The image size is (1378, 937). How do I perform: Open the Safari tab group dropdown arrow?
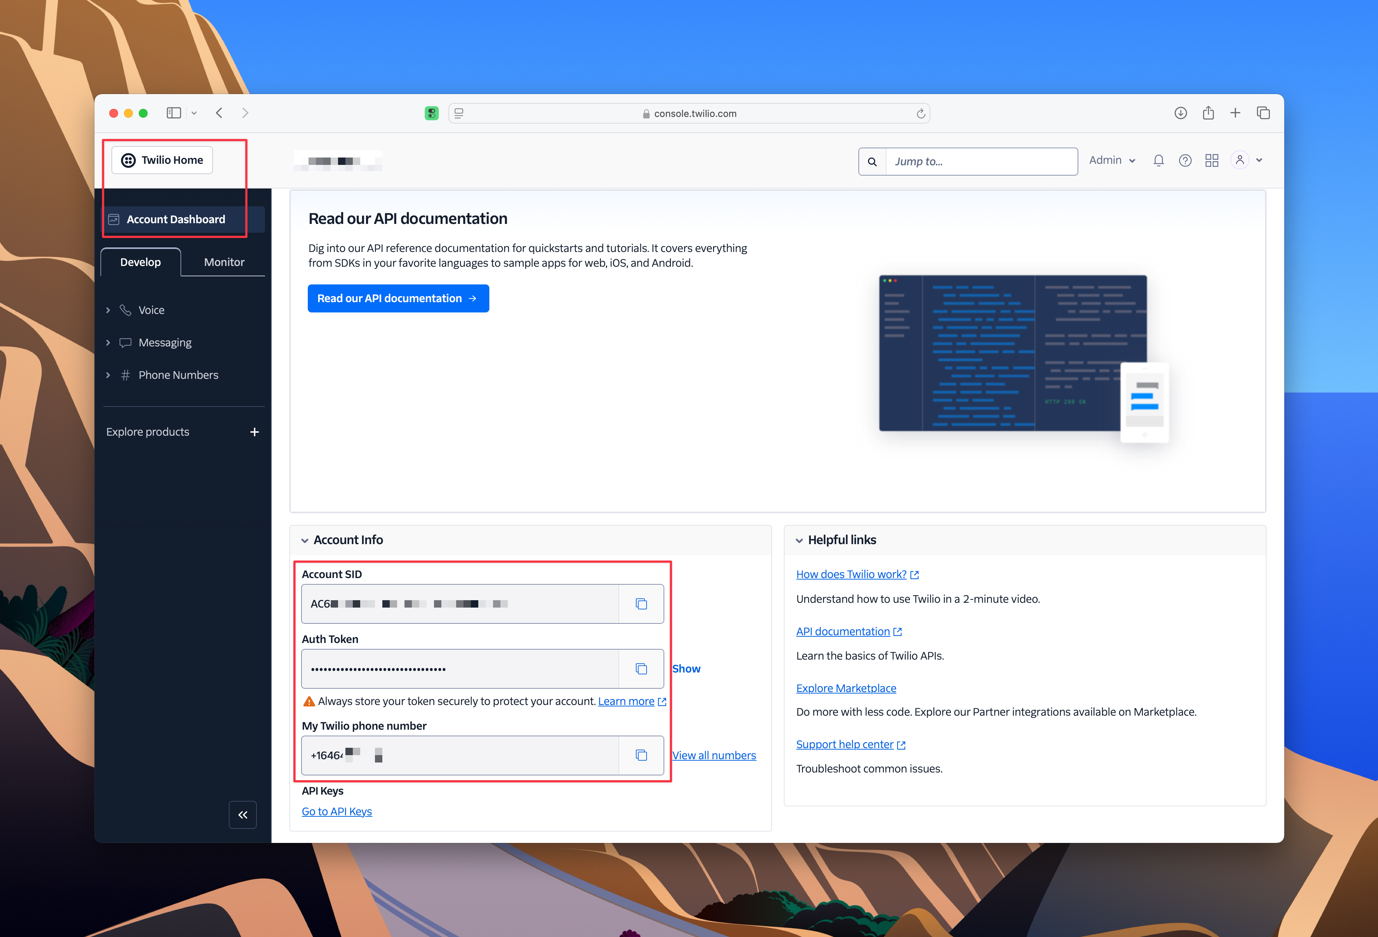click(x=194, y=113)
